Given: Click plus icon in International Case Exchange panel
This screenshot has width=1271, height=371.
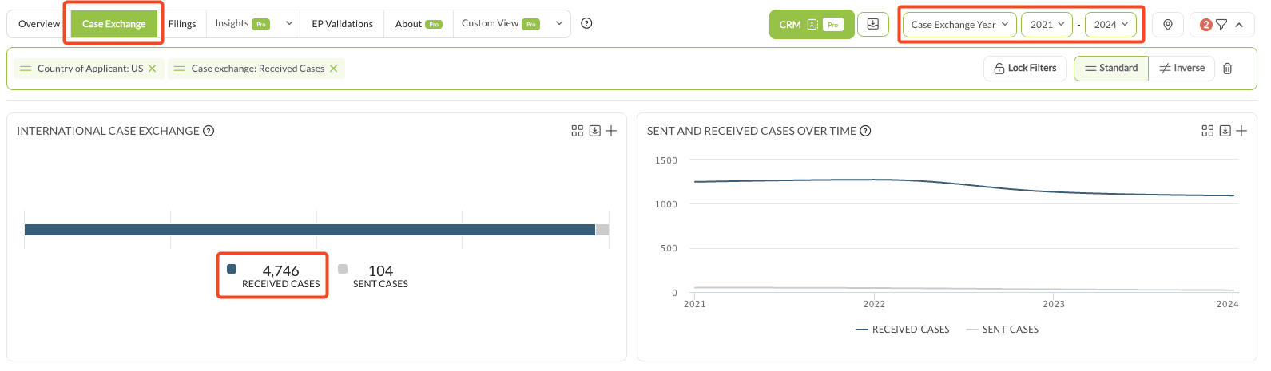Looking at the screenshot, I should [611, 131].
